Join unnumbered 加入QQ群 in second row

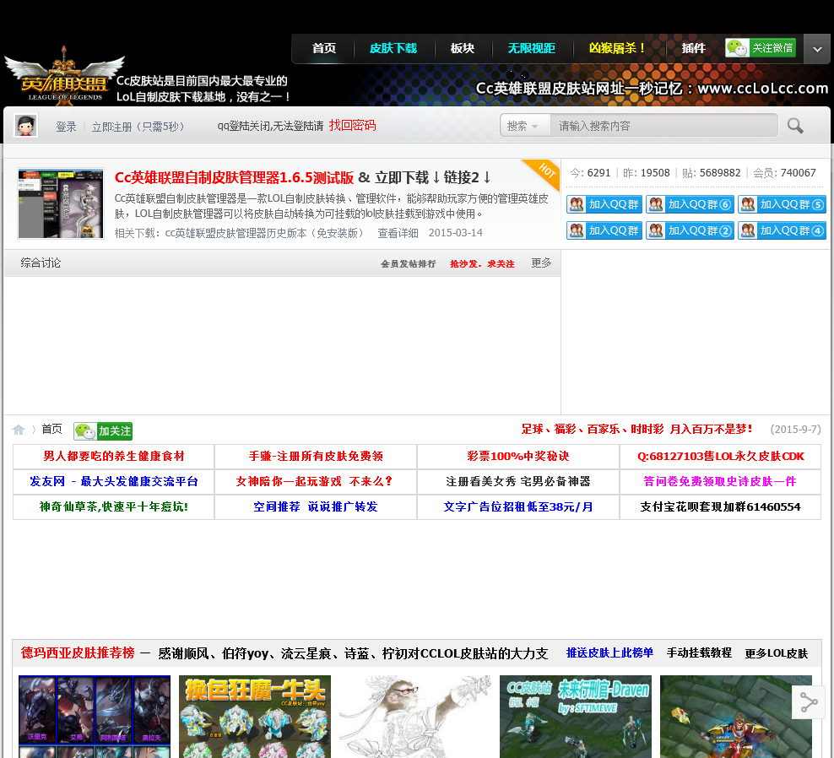(604, 230)
